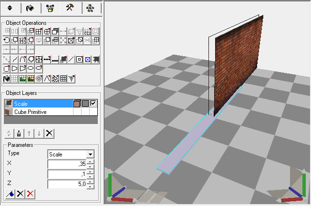This screenshot has height=206, width=311.
Task: Click the gray color swatch on Scale layer
Action: click(85, 103)
